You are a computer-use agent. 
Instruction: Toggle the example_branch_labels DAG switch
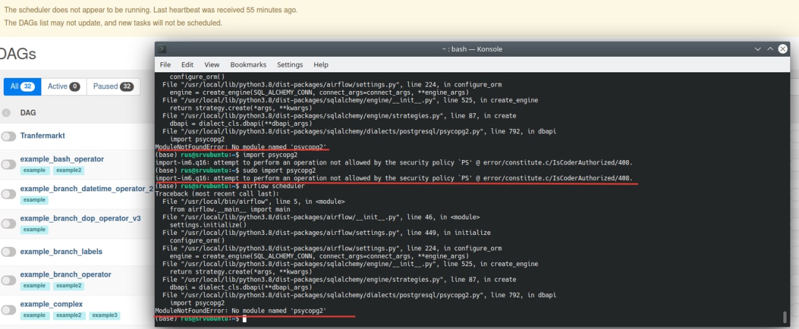coord(8,252)
